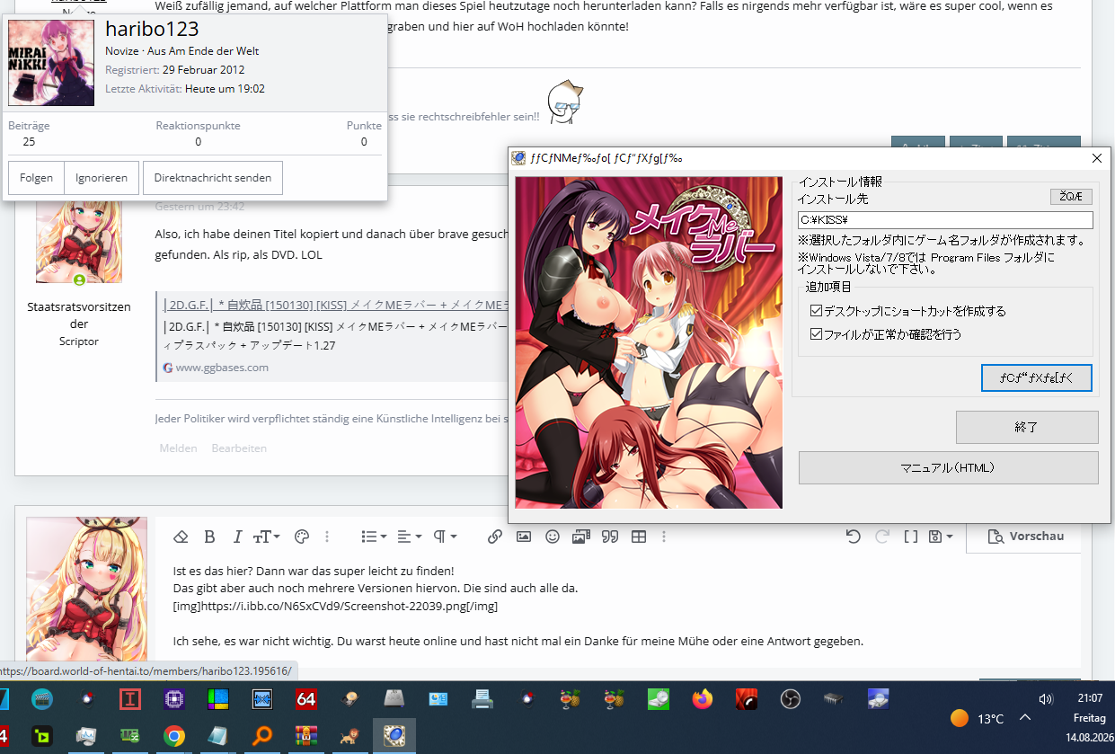Click the 21:07 clock in the taskbar
1115x754 pixels.
pos(1090,697)
